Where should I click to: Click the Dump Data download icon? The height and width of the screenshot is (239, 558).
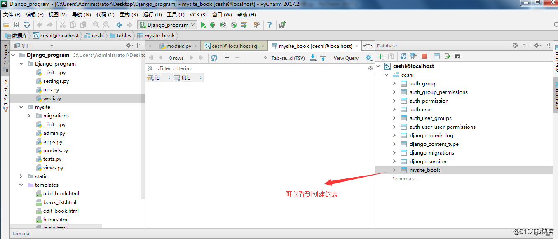(313, 58)
